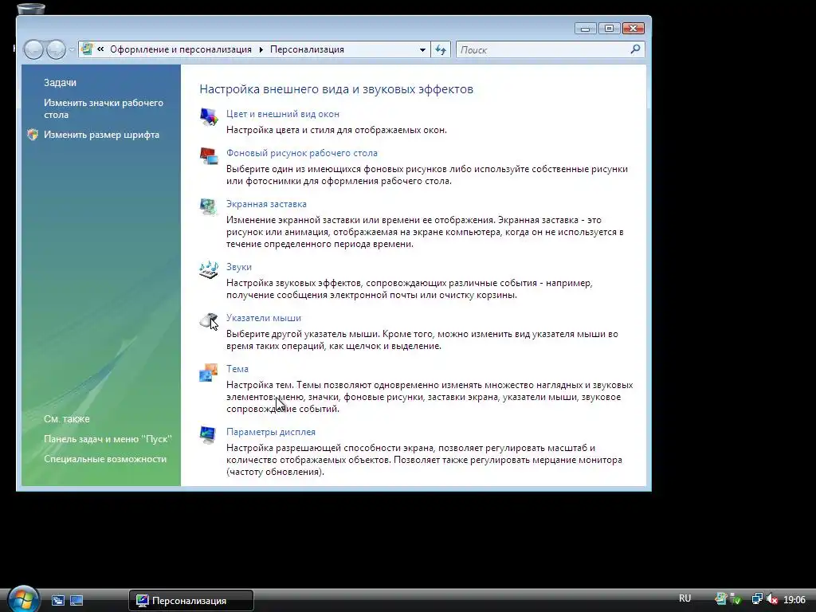Image resolution: width=816 pixels, height=612 pixels.
Task: Click the screen saver icon
Action: click(x=209, y=206)
